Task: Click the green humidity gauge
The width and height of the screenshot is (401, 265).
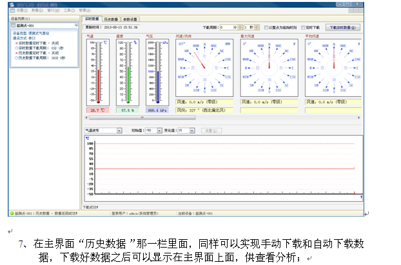Action: 128,72
